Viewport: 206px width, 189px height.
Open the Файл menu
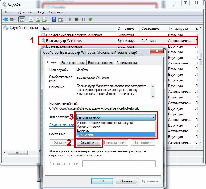pos(9,12)
